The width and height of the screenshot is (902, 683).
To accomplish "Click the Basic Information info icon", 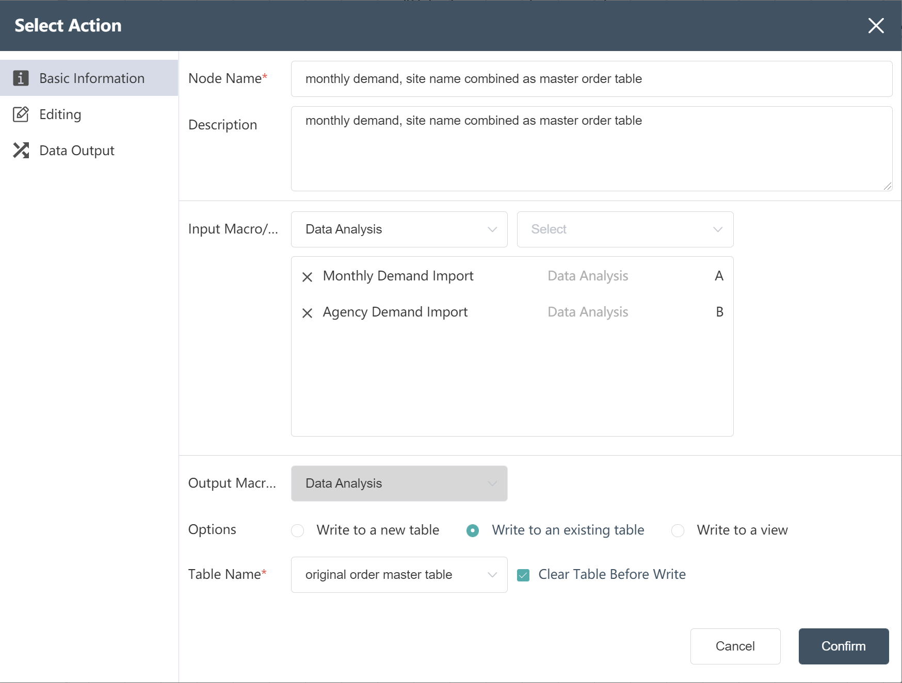I will (x=21, y=78).
